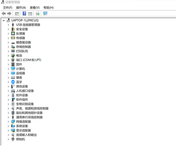Click the 安全设备 key icon

pyautogui.click(x=13, y=29)
